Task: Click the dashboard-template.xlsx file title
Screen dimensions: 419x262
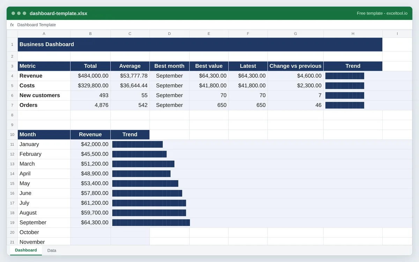Action: pos(58,13)
